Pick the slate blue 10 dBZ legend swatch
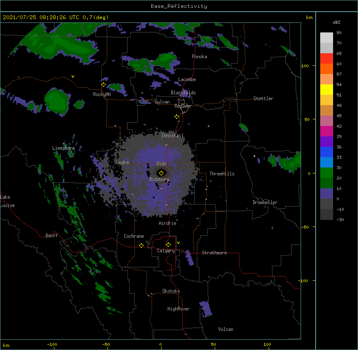 [326, 194]
